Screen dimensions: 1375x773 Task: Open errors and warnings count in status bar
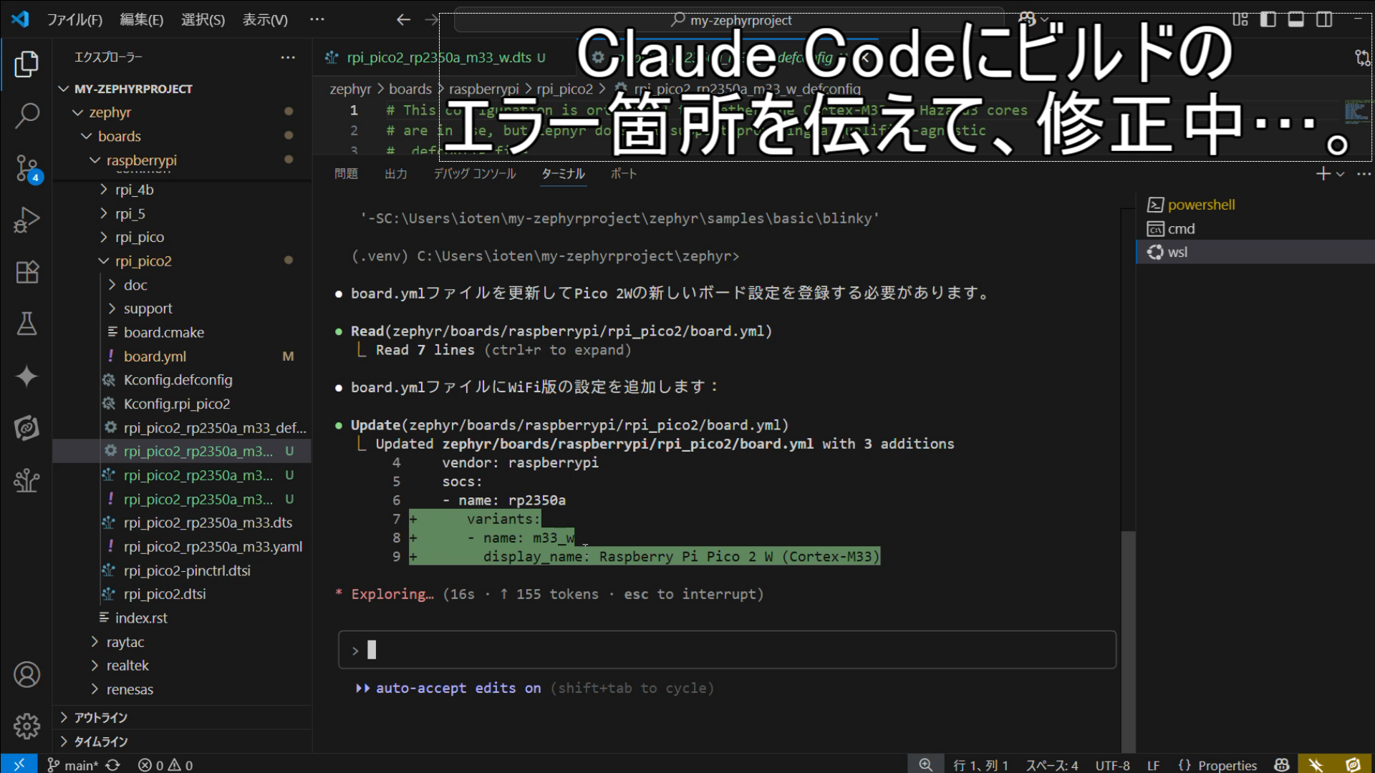[165, 765]
